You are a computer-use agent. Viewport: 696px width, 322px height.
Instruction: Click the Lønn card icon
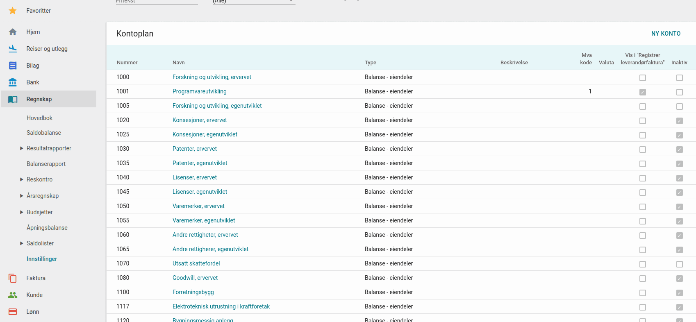click(x=13, y=312)
